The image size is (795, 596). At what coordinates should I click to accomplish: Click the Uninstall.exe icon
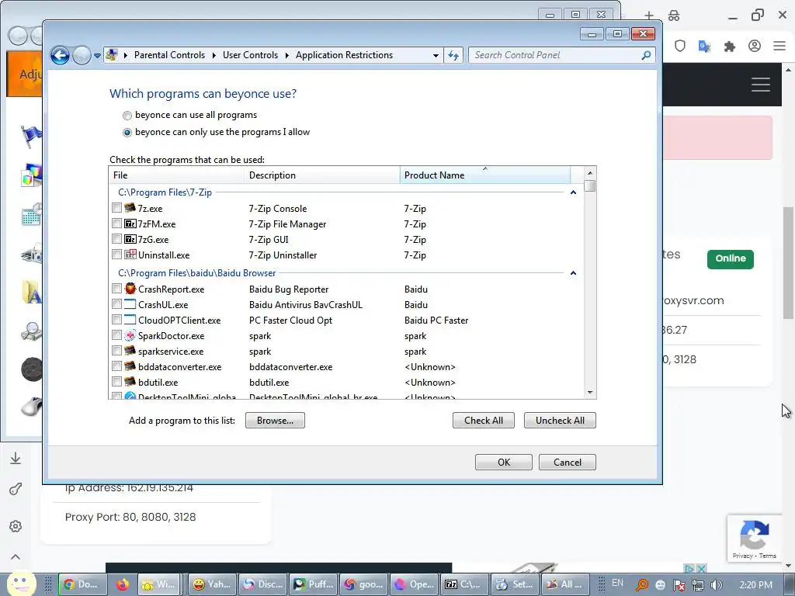[x=130, y=255]
